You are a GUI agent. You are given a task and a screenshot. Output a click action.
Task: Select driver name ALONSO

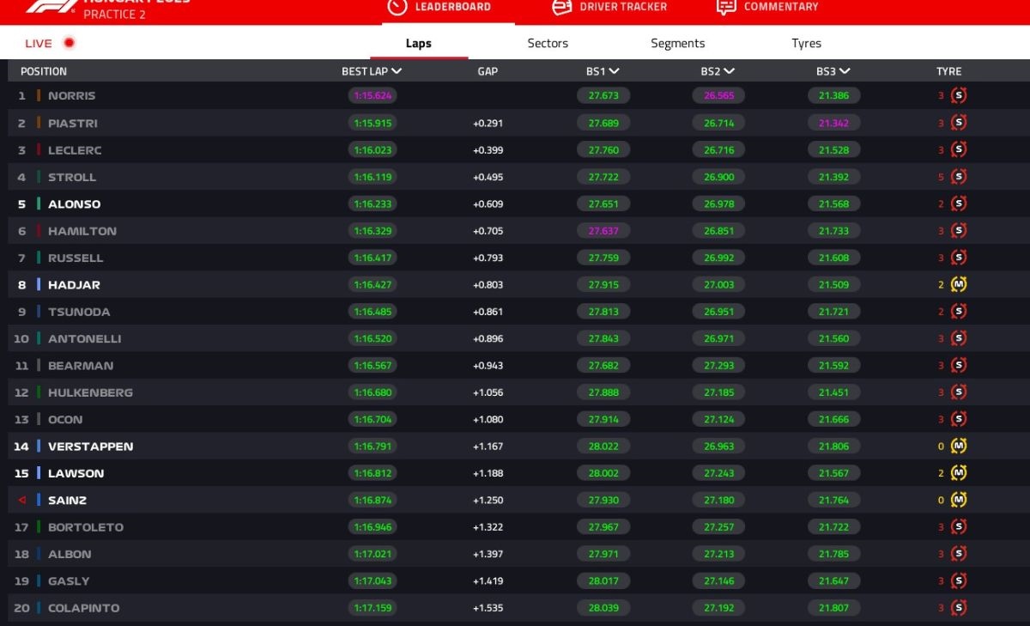click(74, 204)
